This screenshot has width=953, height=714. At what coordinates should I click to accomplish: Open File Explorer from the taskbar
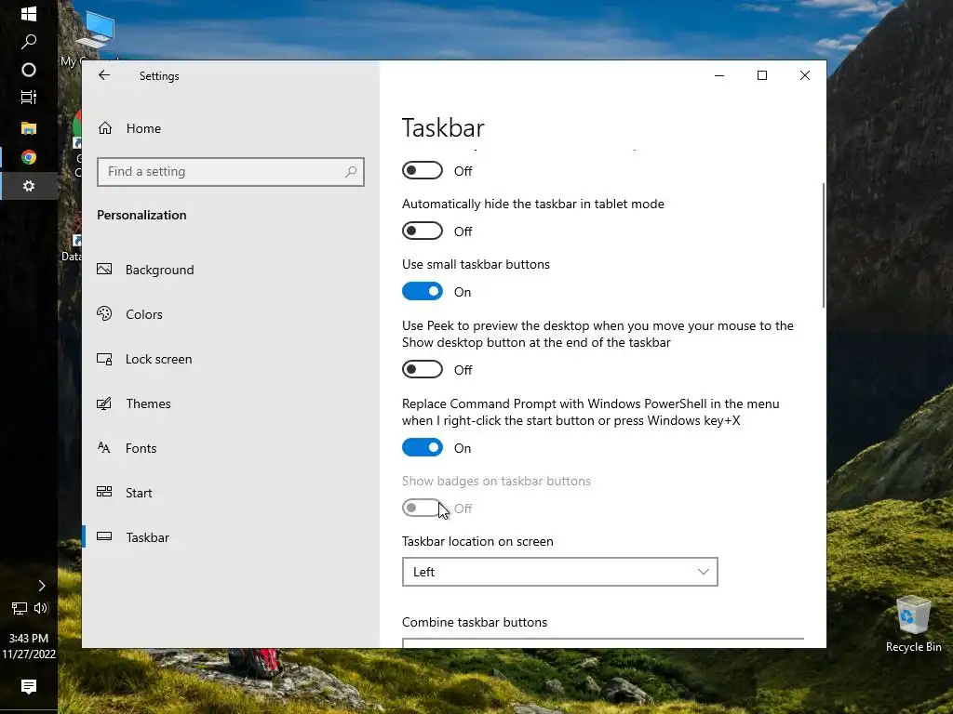click(29, 128)
